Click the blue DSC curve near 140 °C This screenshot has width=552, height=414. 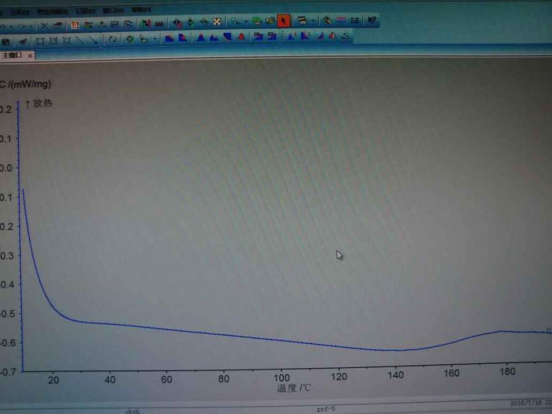[x=396, y=350]
